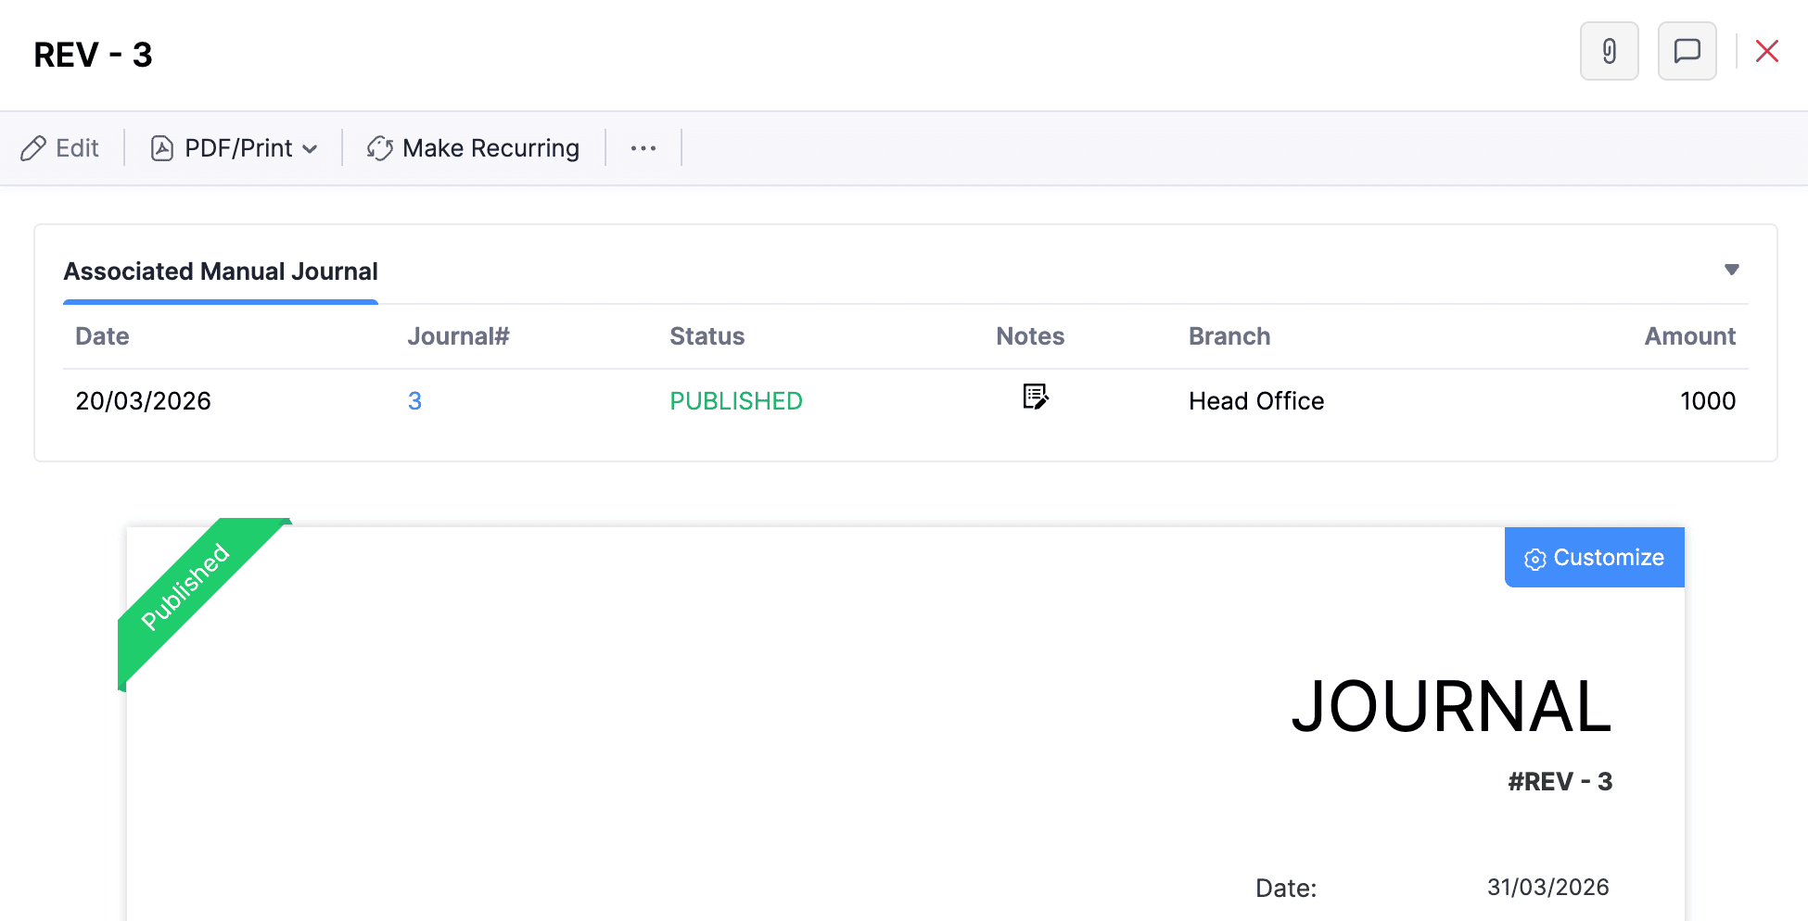Viewport: 1808px width, 921px height.
Task: Open the attachments paperclip icon
Action: pyautogui.click(x=1609, y=51)
